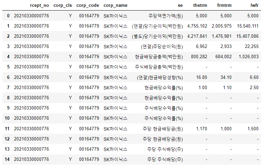Click the corp_code column header
The image size is (263, 167).
[x=88, y=5]
